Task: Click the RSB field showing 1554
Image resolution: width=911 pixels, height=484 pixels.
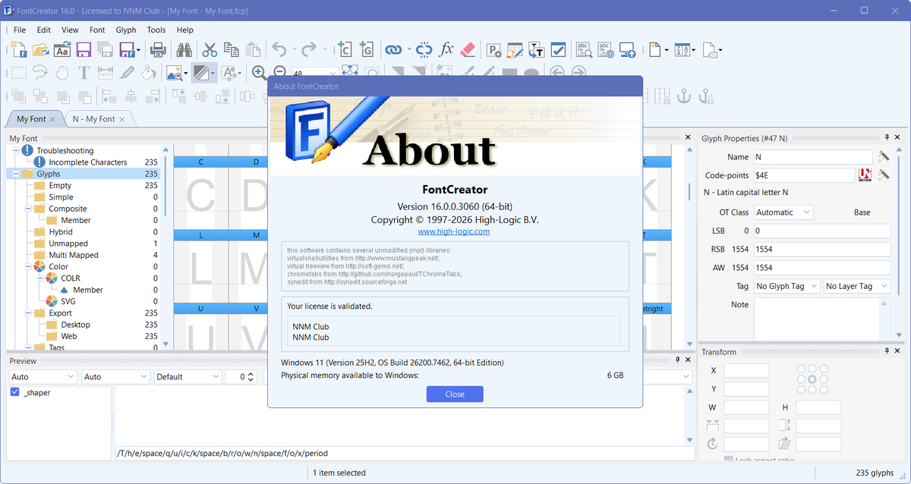Action: click(822, 249)
